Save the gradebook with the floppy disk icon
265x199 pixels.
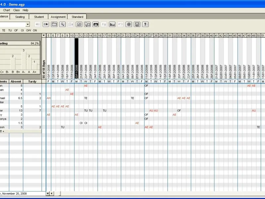coord(137,24)
